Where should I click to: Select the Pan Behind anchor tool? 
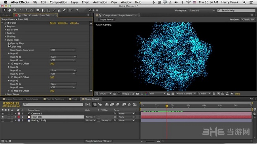[x=31, y=10]
